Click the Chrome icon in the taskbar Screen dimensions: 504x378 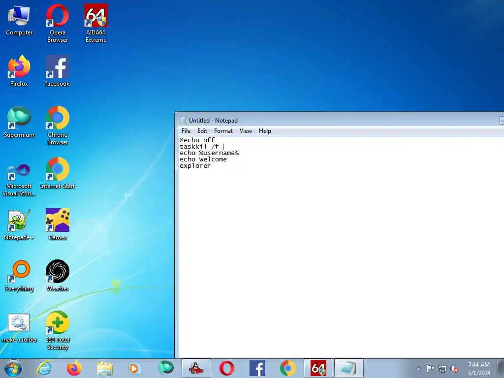287,368
